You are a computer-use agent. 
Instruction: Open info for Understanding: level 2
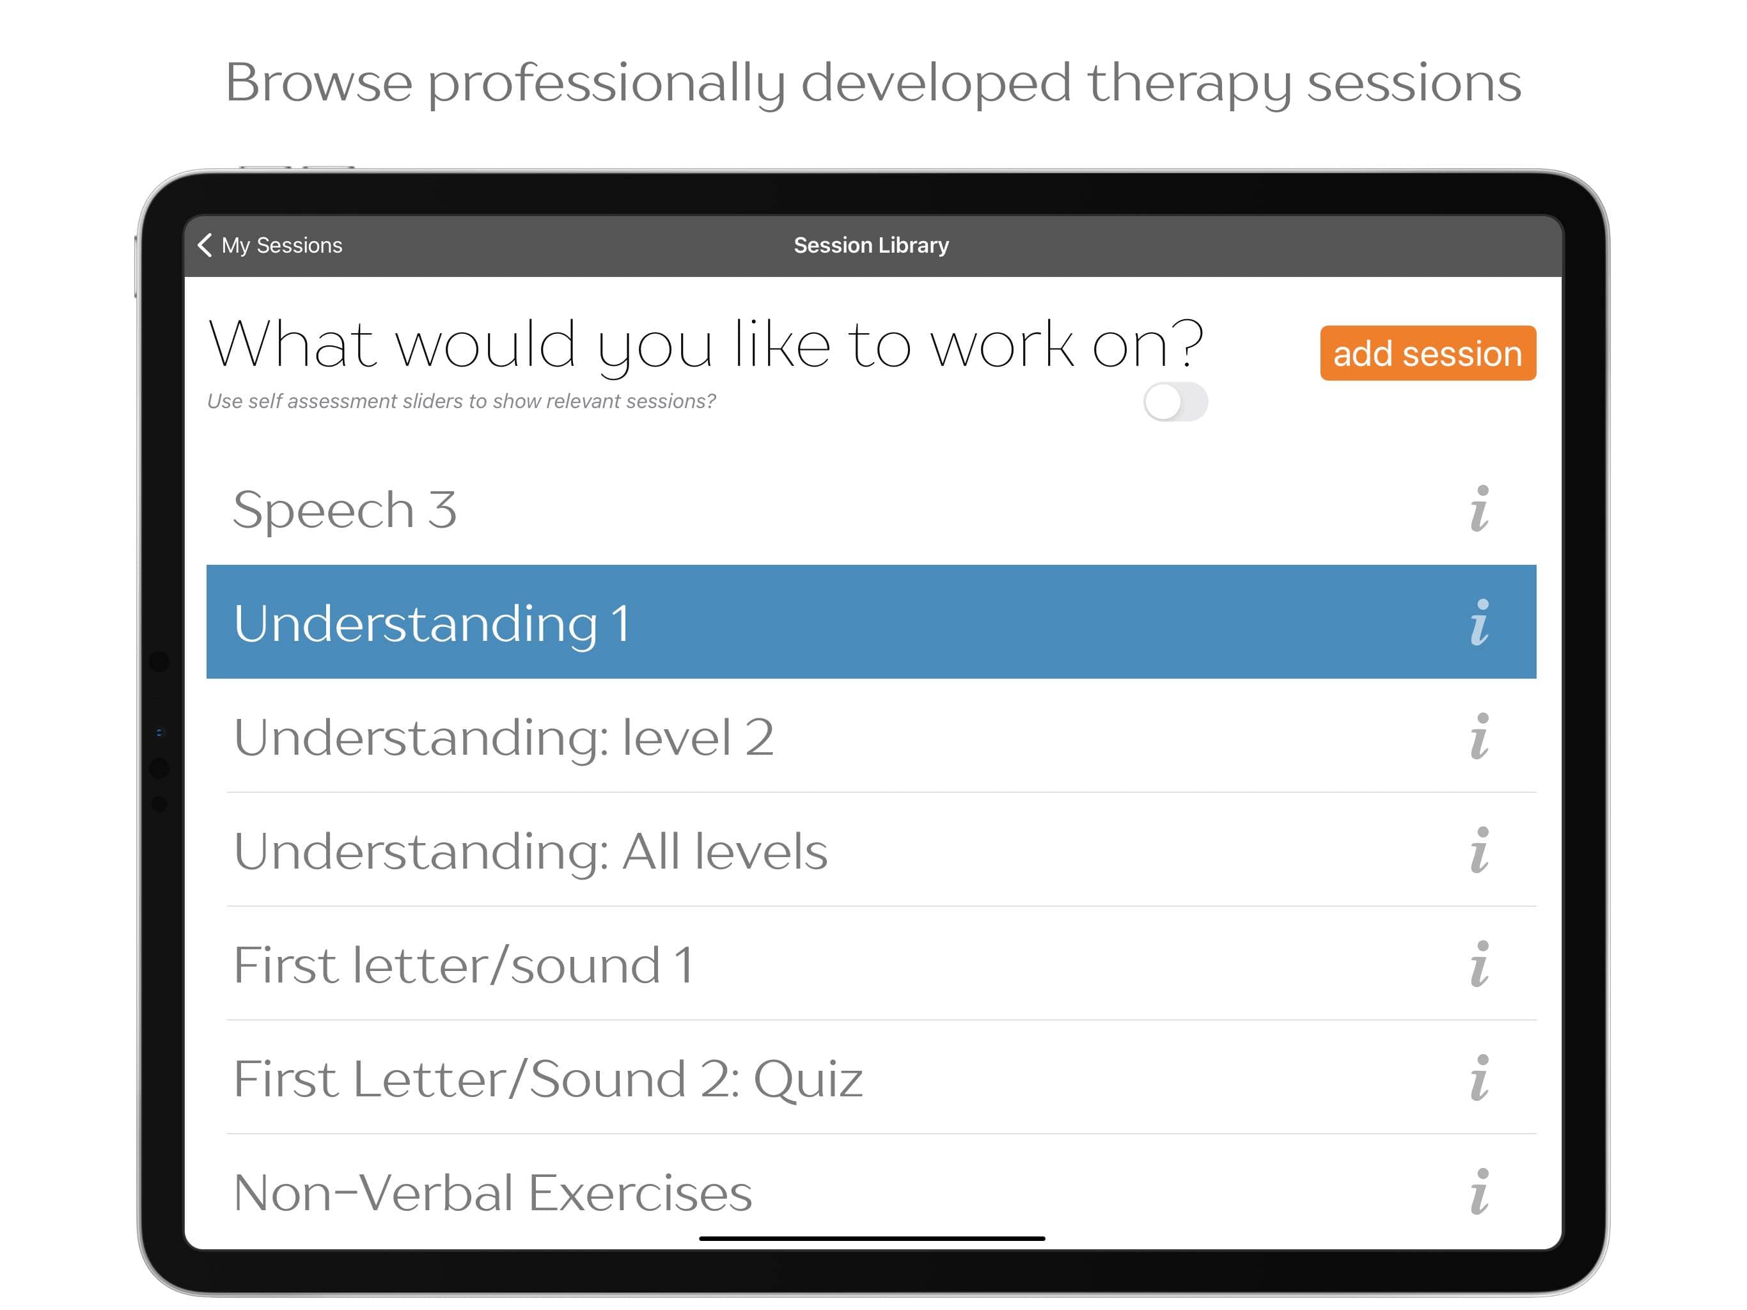pos(1480,737)
